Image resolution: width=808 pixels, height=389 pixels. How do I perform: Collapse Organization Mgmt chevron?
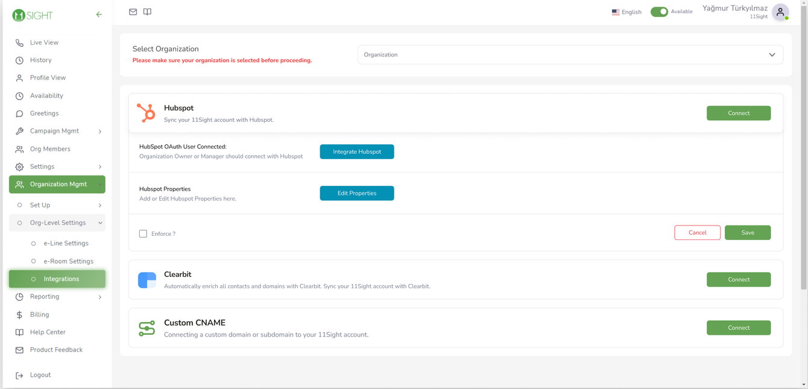(100, 185)
